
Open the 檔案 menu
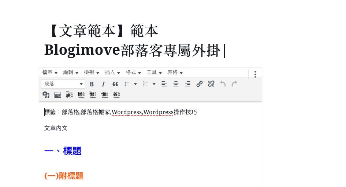click(x=50, y=73)
